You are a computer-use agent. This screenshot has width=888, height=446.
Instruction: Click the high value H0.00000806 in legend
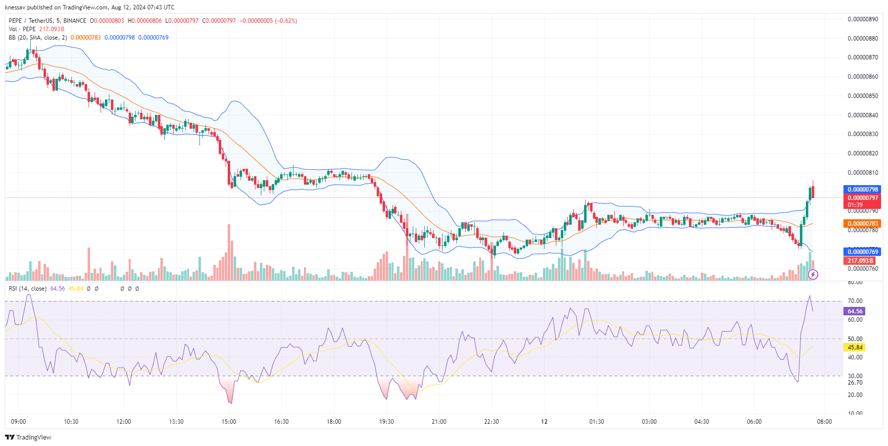coord(145,21)
